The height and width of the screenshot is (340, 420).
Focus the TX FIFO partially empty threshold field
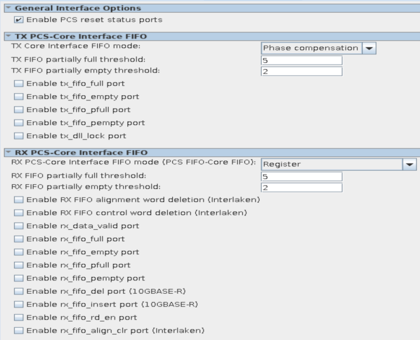[301, 71]
